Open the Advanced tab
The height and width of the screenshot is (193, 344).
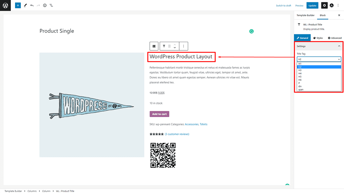tap(334, 38)
